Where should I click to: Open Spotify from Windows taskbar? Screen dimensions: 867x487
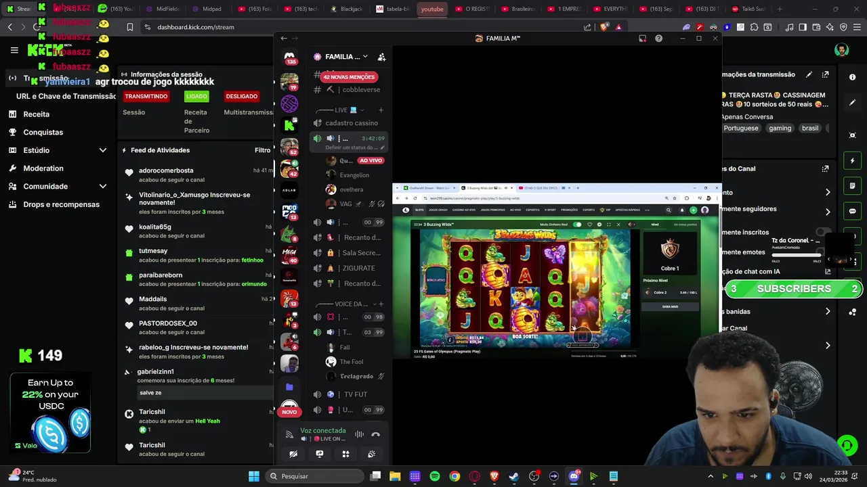tap(435, 476)
